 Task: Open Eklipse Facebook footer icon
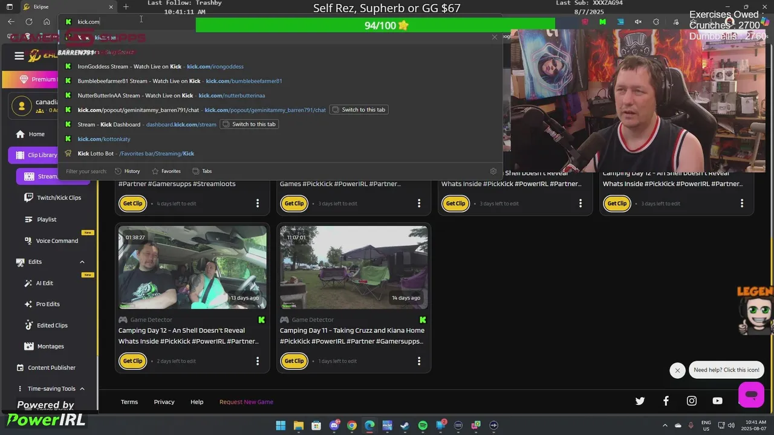tap(666, 401)
